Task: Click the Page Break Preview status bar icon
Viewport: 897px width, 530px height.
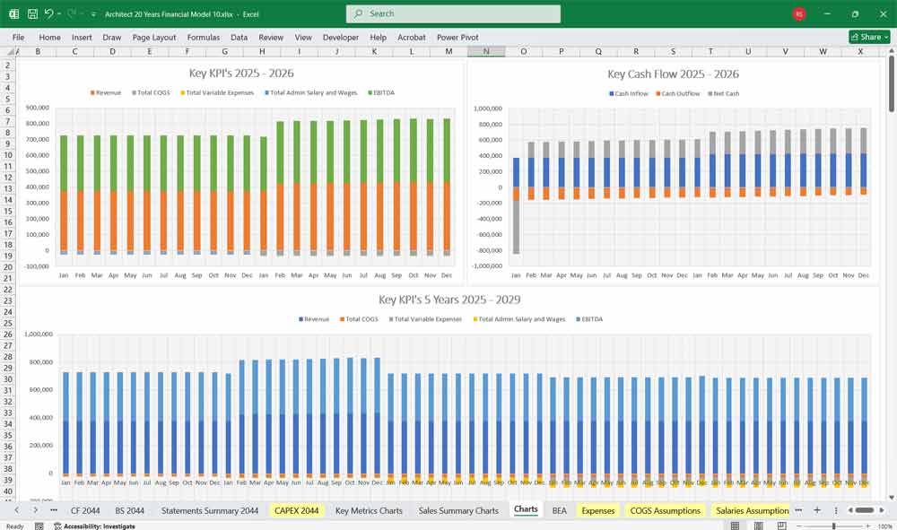Action: pyautogui.click(x=781, y=526)
